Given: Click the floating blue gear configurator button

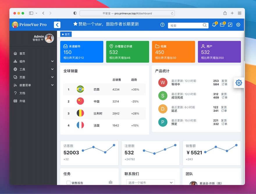Looking at the screenshot, I should (x=239, y=83).
